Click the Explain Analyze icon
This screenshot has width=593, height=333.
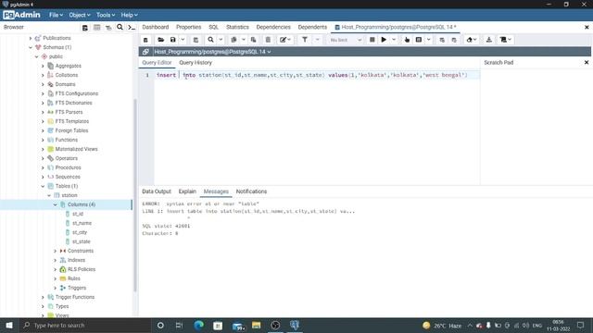pos(419,40)
